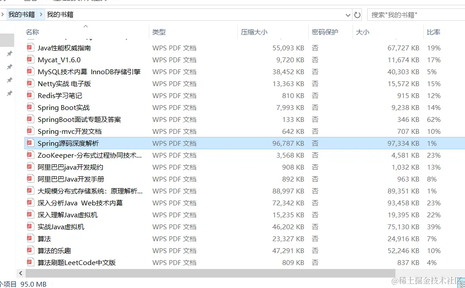Open the address bar dropdown arrow
Viewport: 465px width, 288px height.
pos(348,14)
